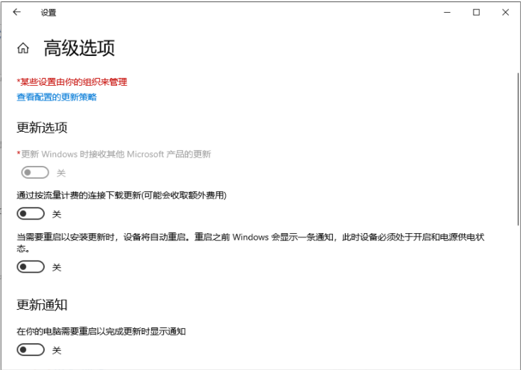This screenshot has width=521, height=370.
Task: Click the 在你的电脑需要重启以完成更新时显示通知 label
Action: tap(101, 331)
